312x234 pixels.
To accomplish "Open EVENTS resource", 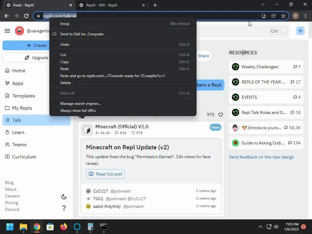I will pos(266,97).
